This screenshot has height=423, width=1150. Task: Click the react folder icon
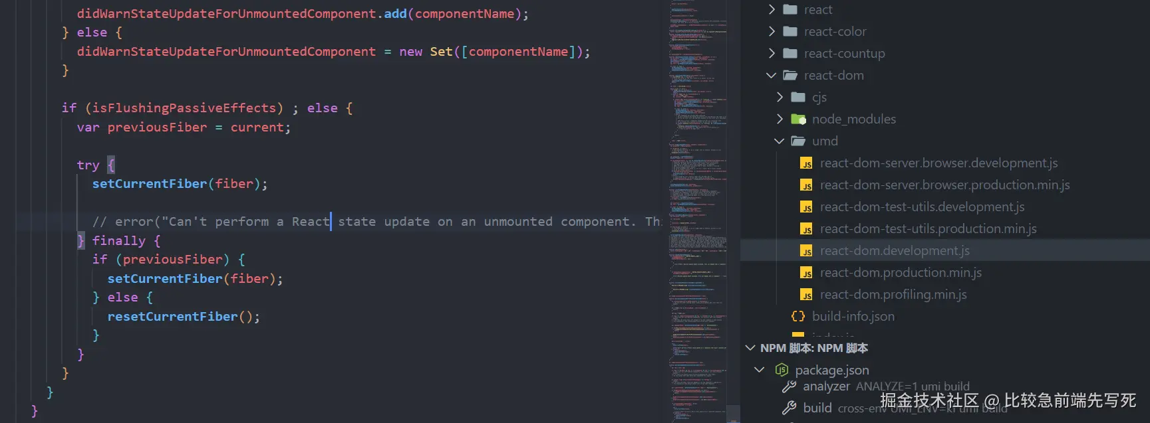[x=790, y=9]
